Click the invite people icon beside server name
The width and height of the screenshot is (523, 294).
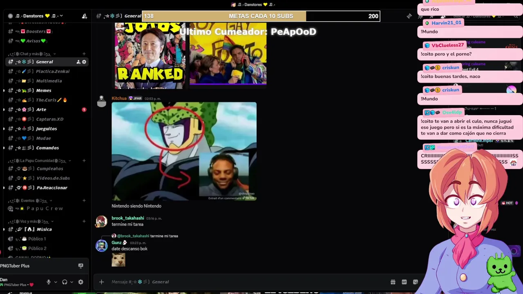(84, 16)
